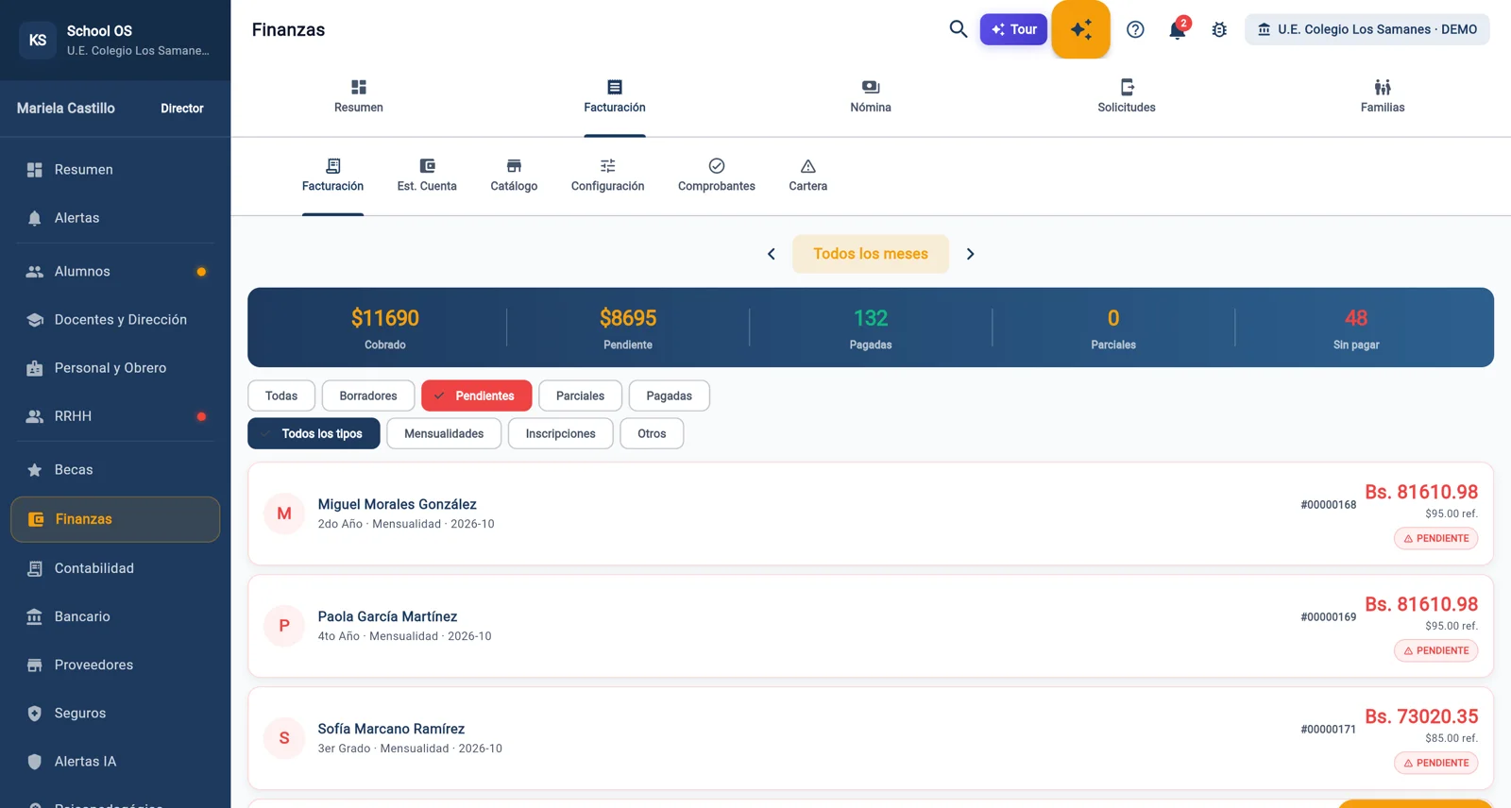
Task: Open the Cartera sub-tab
Action: tap(808, 176)
